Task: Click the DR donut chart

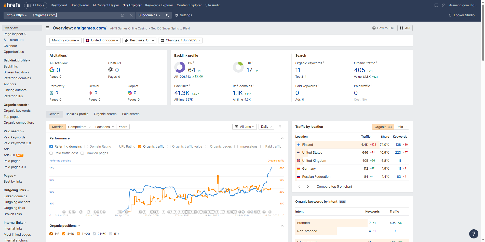Action: point(180,67)
